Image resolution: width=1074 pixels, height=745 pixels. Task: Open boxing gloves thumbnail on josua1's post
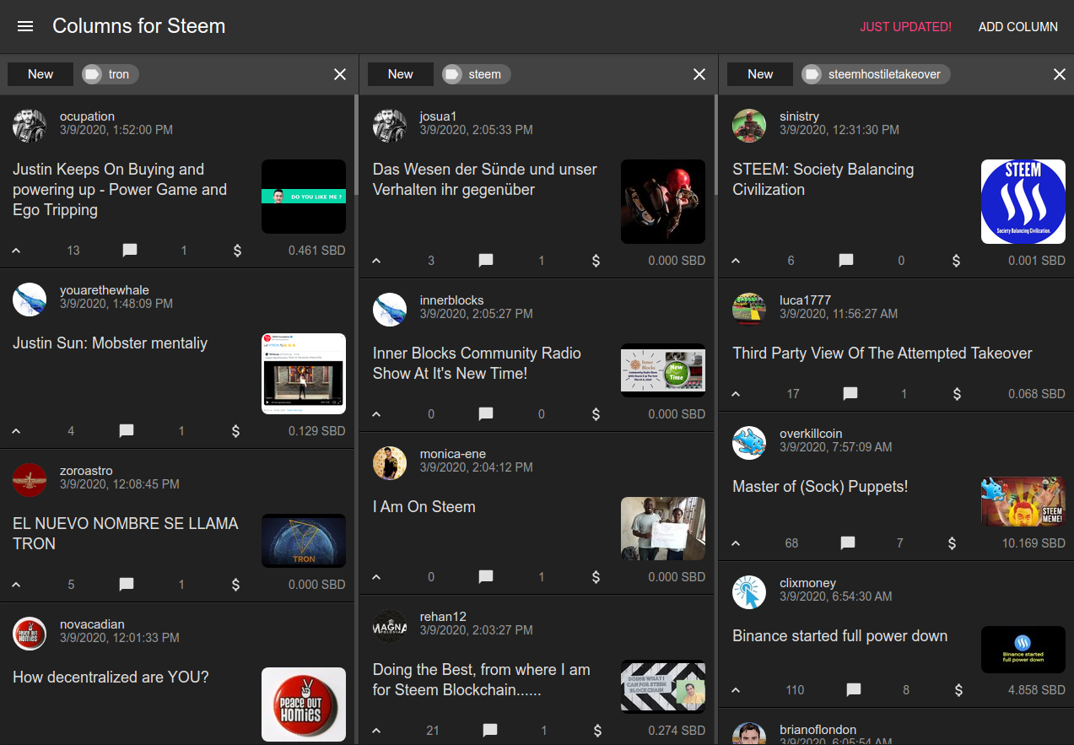pos(663,202)
